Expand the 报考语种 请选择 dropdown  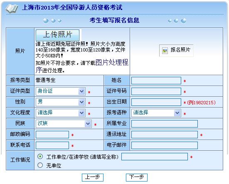click(156, 113)
